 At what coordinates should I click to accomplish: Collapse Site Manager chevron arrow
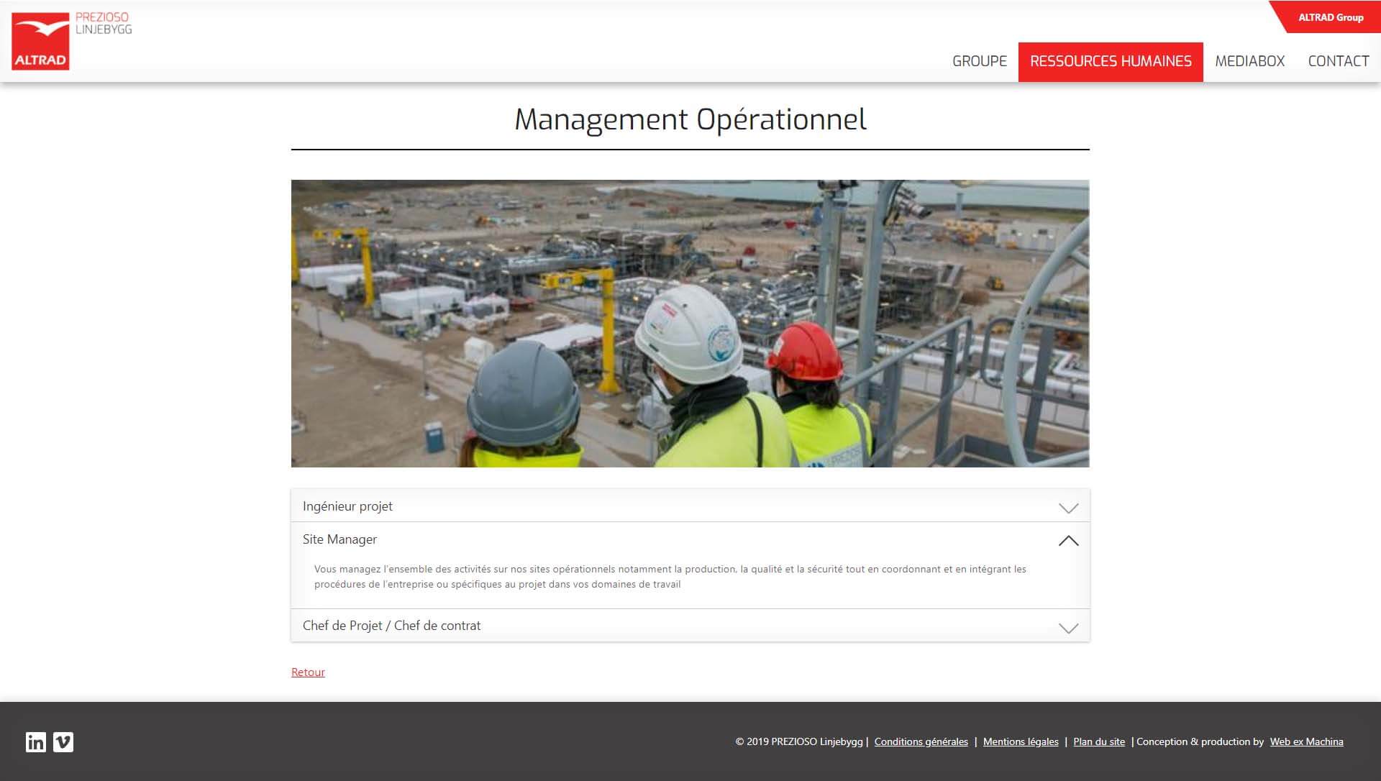tap(1068, 540)
